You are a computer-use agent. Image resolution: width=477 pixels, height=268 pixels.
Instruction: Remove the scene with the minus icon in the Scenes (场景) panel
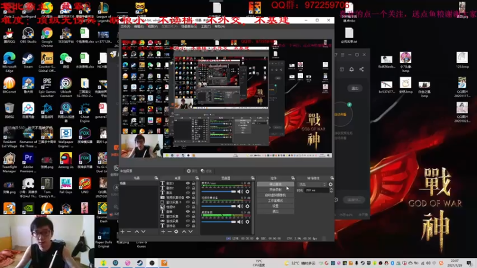tap(129, 232)
